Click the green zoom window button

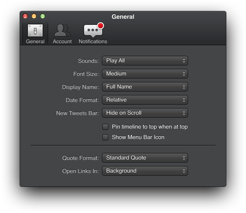pyautogui.click(x=43, y=16)
